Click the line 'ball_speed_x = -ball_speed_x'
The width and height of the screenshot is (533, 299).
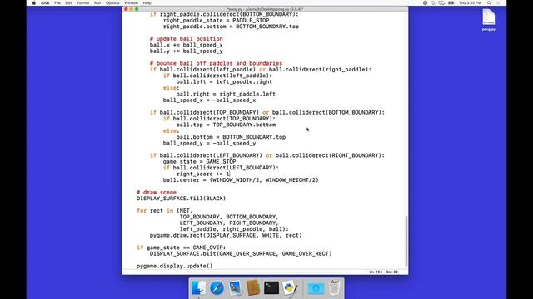tap(209, 100)
